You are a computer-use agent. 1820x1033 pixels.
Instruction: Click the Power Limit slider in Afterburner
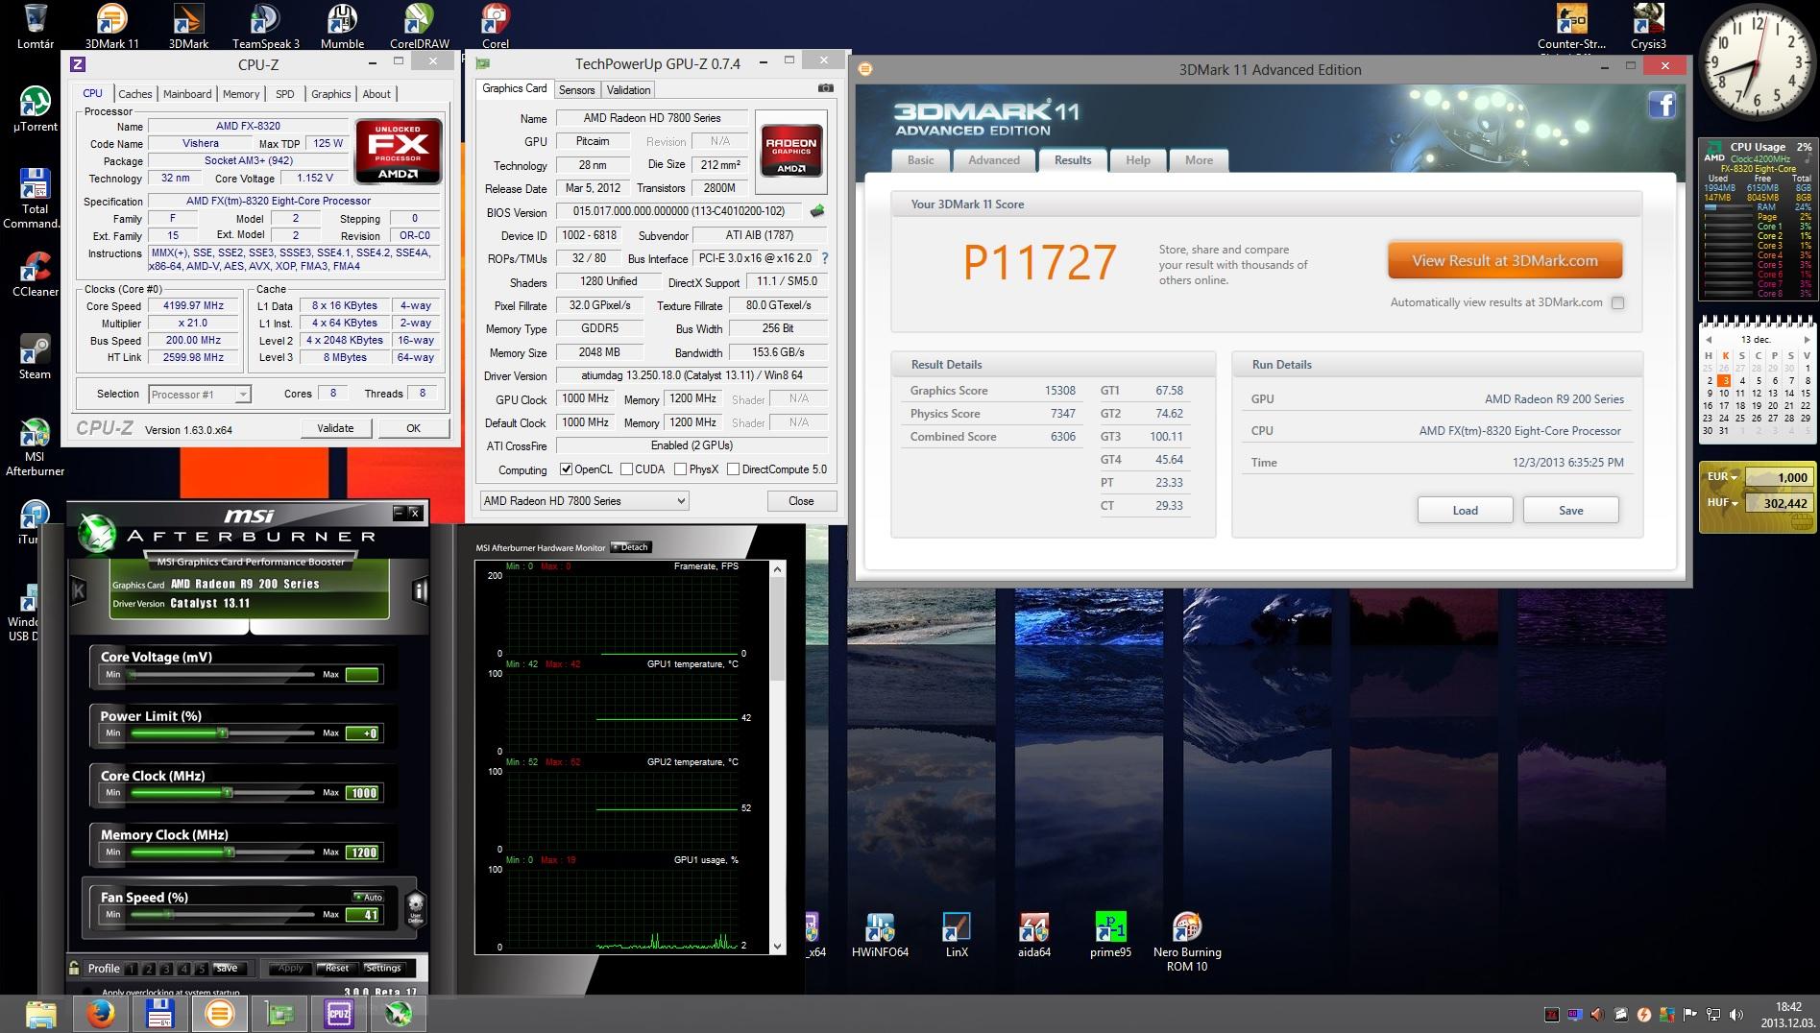click(223, 733)
